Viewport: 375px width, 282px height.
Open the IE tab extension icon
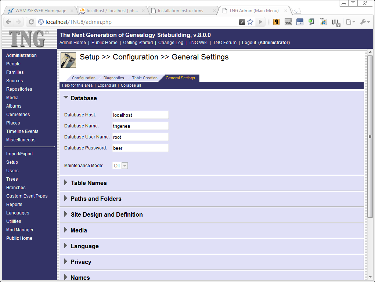click(x=323, y=22)
